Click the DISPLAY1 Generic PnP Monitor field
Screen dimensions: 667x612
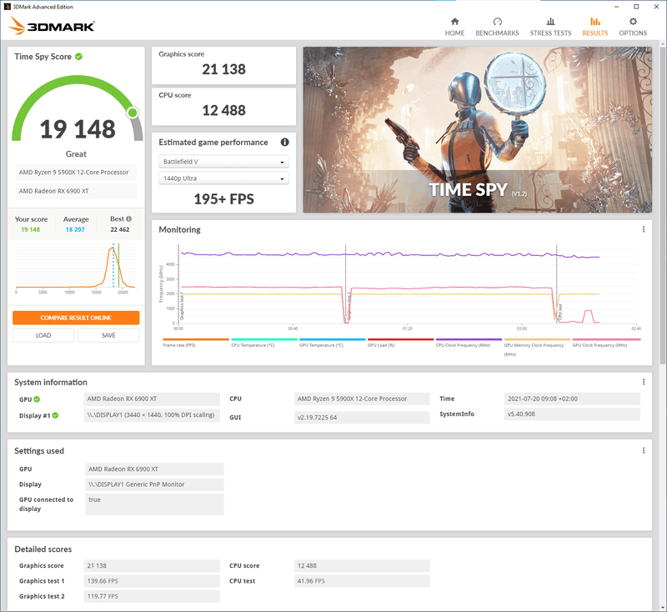click(x=154, y=484)
